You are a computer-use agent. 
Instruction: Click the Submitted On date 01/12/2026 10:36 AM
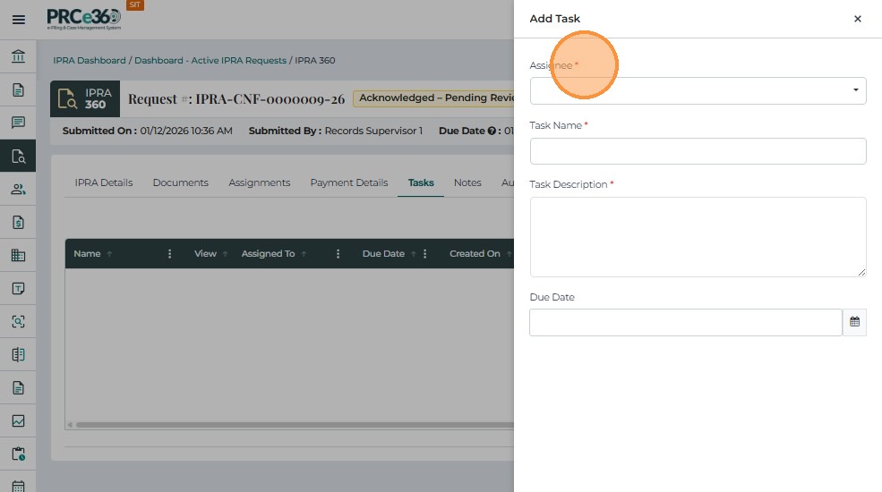pyautogui.click(x=186, y=131)
